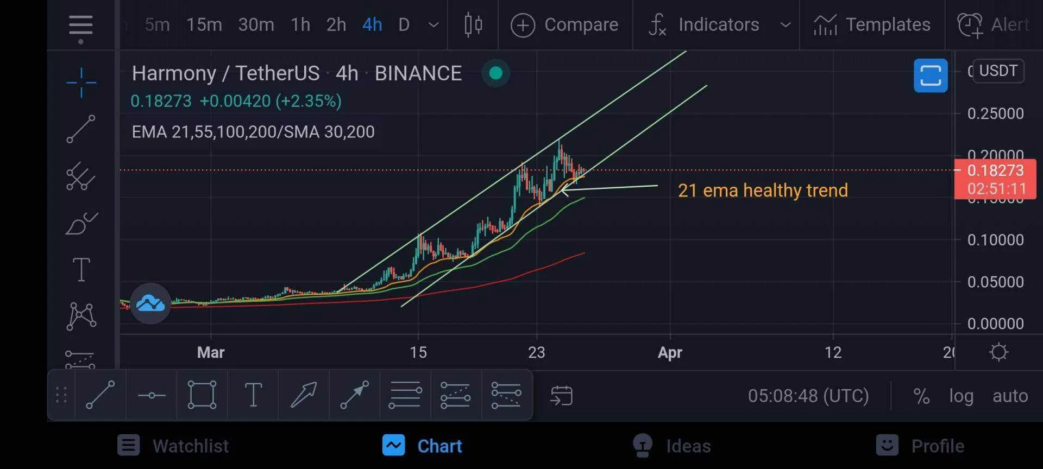
Task: Expand the Indicators favorites dropdown arrow
Action: [785, 25]
